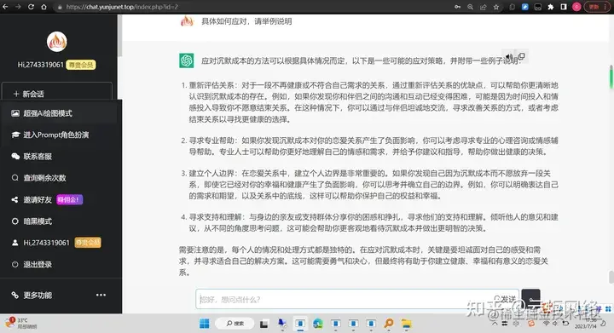Open the blue pen extension icon
The width and height of the screenshot is (614, 333).
click(x=525, y=7)
